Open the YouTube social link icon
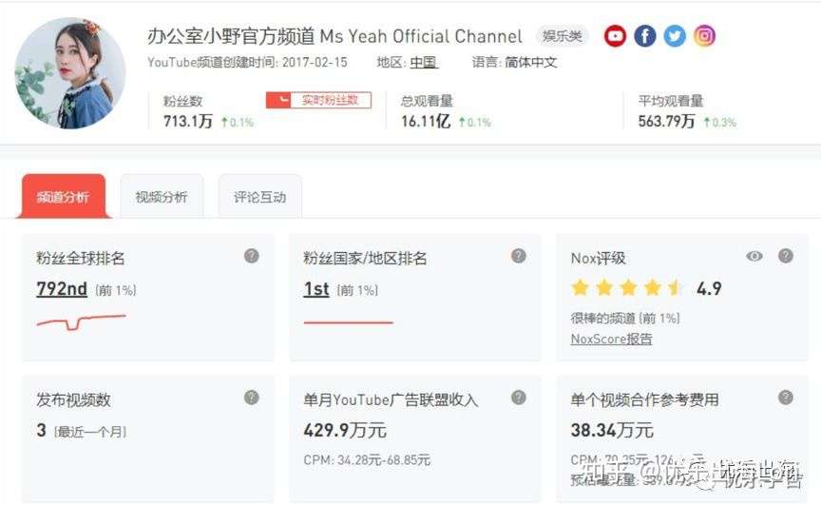 [615, 36]
